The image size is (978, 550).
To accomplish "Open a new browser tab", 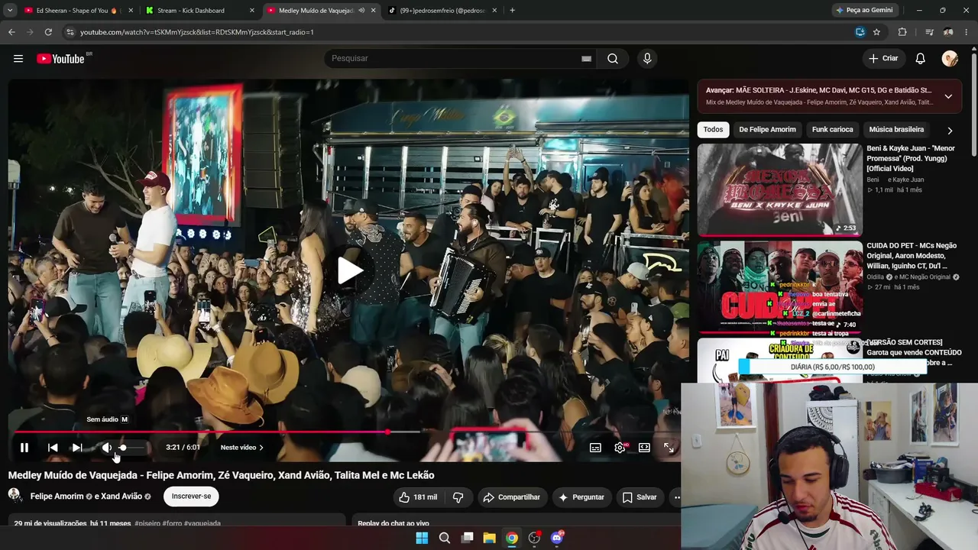I will [x=512, y=11].
